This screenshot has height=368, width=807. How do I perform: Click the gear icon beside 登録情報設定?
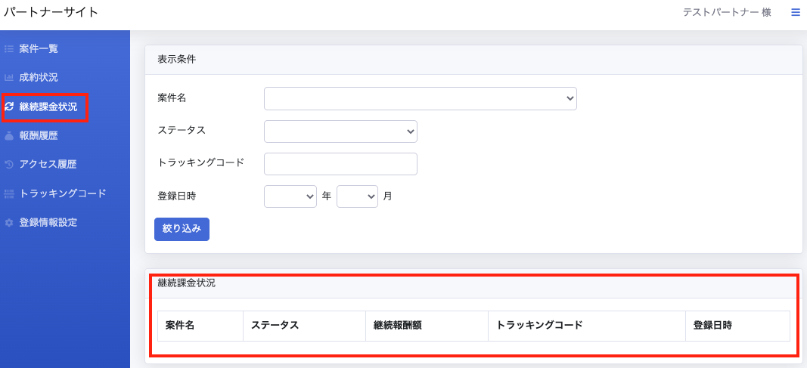(9, 223)
